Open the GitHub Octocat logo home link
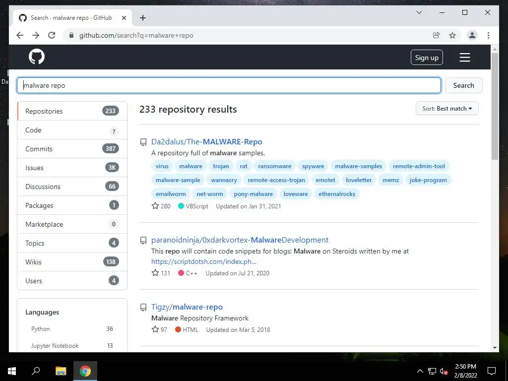The height and width of the screenshot is (381, 508). [x=37, y=57]
